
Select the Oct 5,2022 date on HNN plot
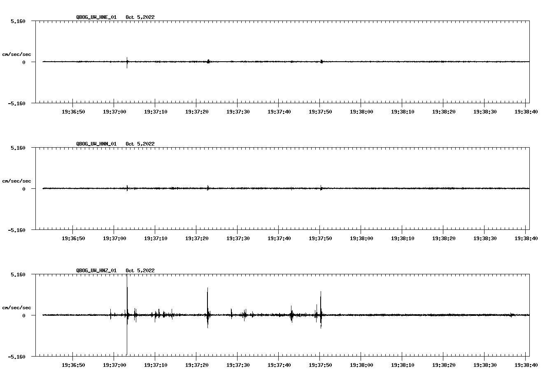[140, 144]
